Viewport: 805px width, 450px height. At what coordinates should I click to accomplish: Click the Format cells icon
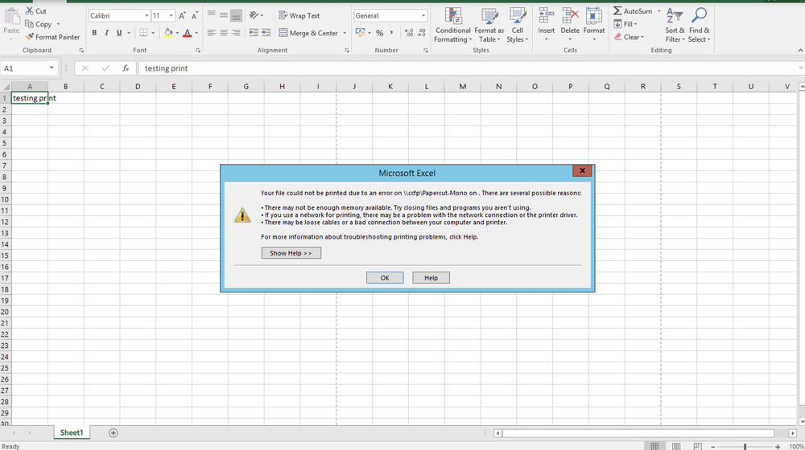(x=594, y=16)
